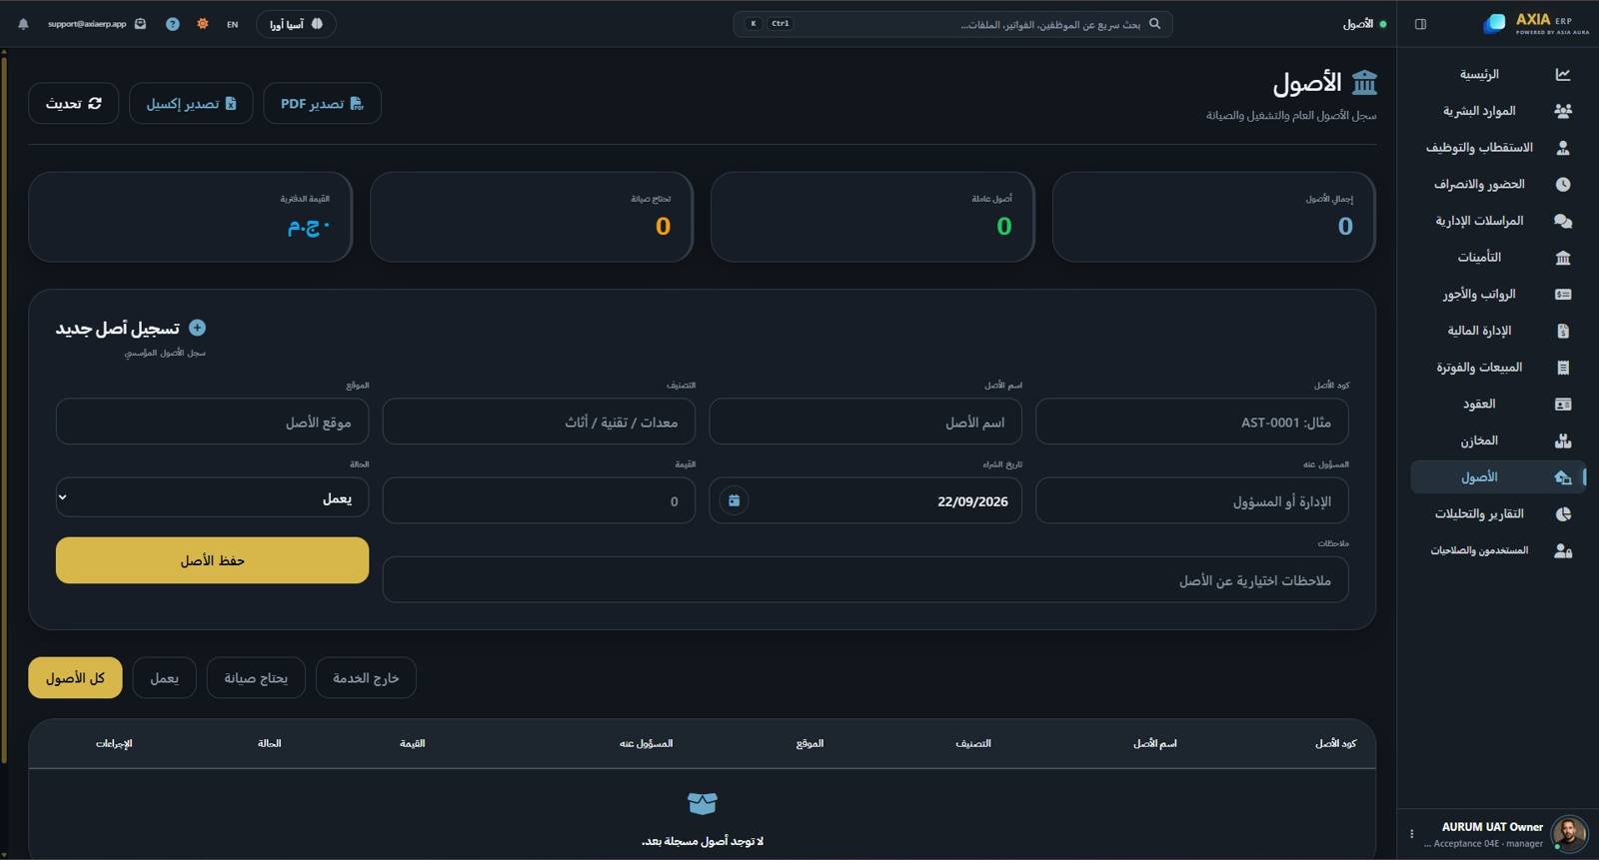Screen dimensions: 1599x860
Task: Select the يحتاج صيانة filter tab
Action: [x=256, y=678]
